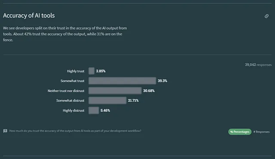
Task: Click the Neither trust nor distrust bar
Action: 115,91
